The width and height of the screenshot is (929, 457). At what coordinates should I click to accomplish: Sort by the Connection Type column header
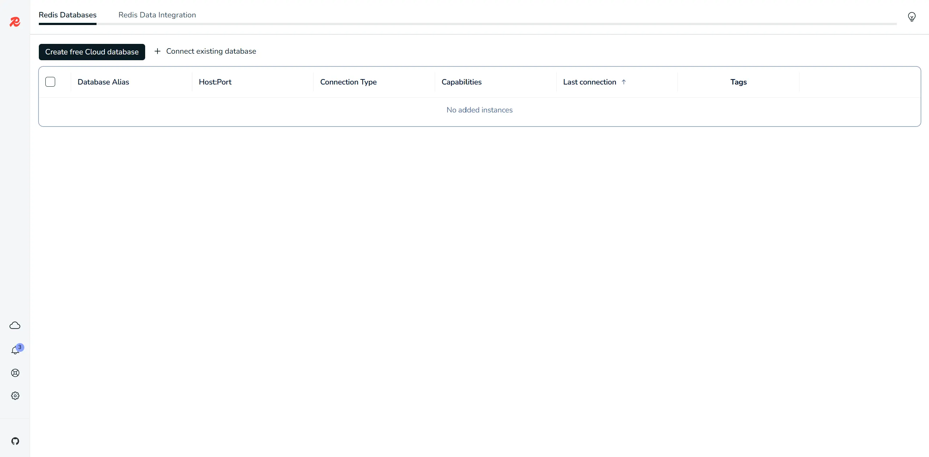pyautogui.click(x=348, y=82)
